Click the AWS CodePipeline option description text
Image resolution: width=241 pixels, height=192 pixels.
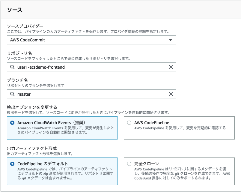(x=180, y=128)
